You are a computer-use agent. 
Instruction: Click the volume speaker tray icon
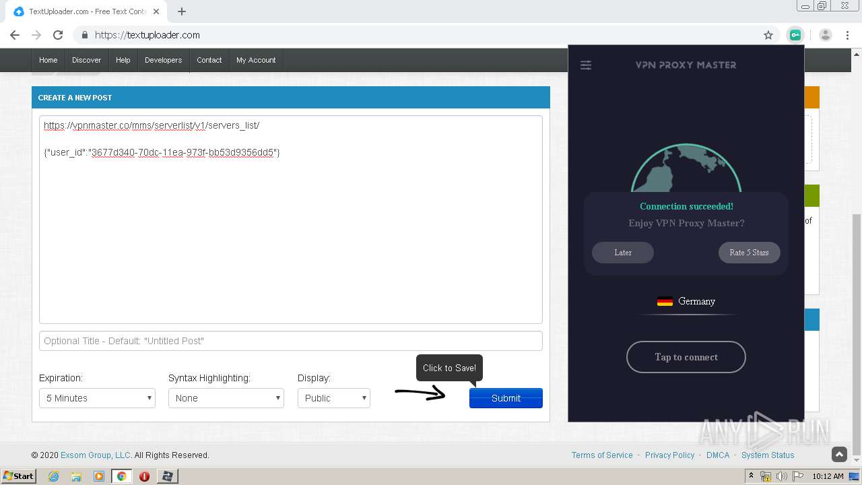tap(782, 476)
